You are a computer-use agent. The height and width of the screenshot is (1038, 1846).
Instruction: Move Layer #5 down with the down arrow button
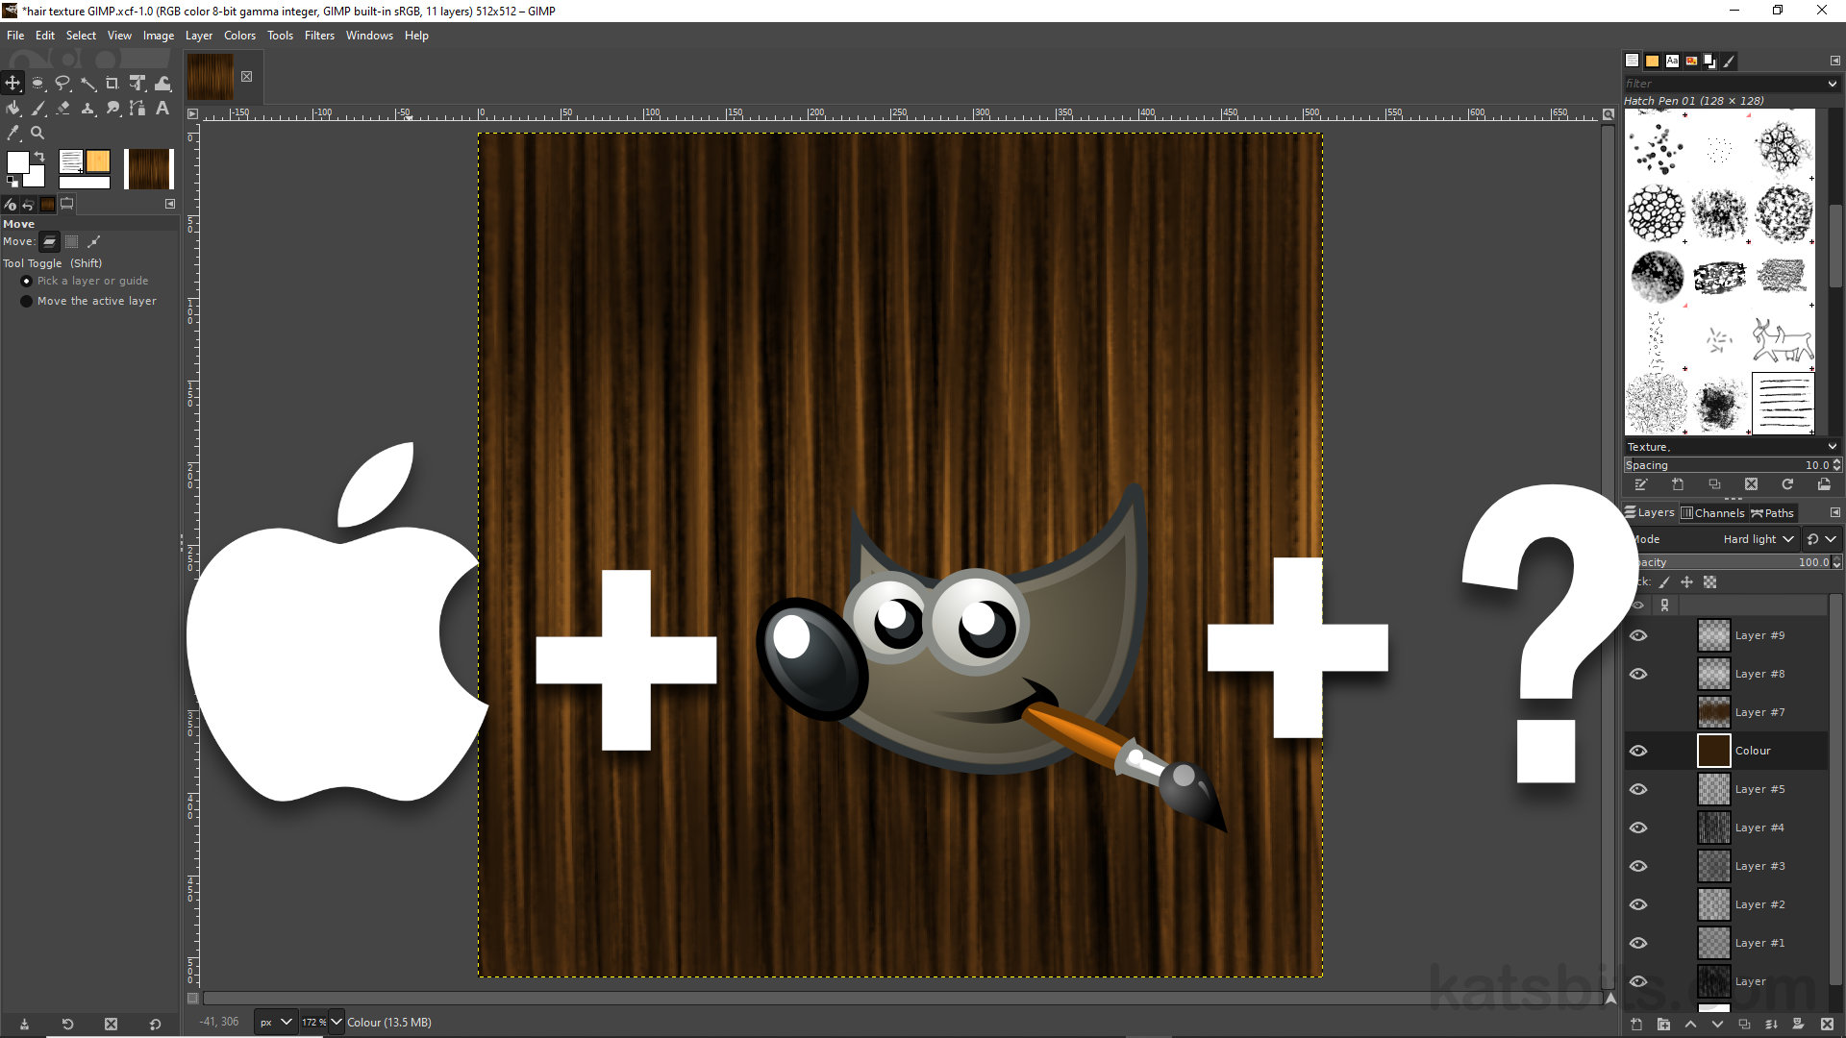[x=1717, y=1024]
